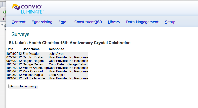Click the User Name column header
The image size is (198, 108).
click(x=31, y=49)
